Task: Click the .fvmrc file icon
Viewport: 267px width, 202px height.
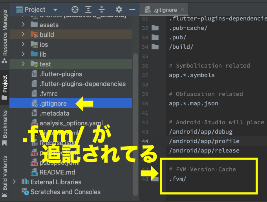Action: point(34,94)
